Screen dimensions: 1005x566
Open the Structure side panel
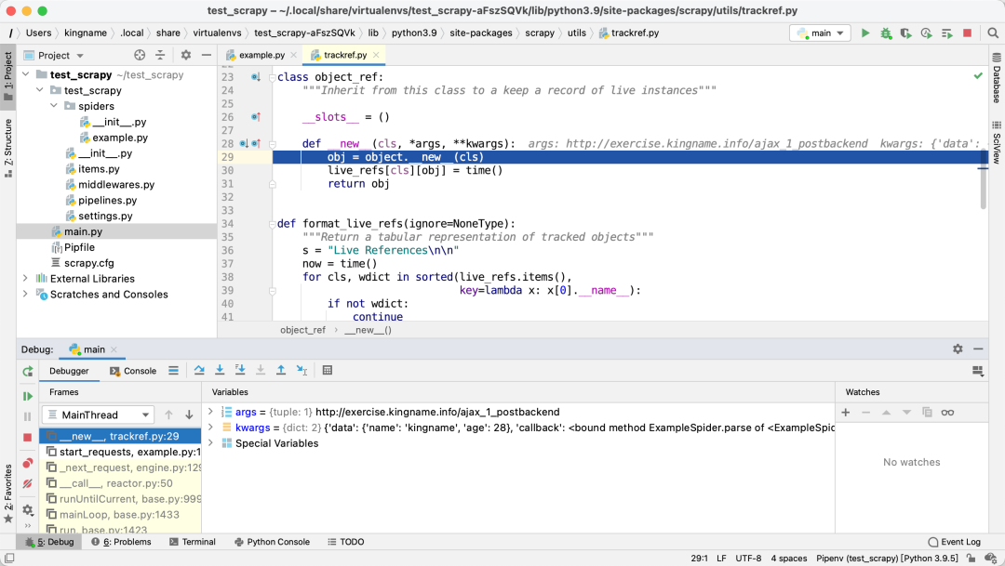pos(7,148)
